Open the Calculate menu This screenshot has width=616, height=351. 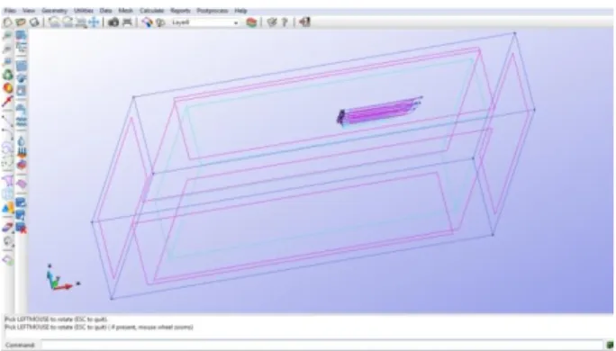[x=151, y=11]
